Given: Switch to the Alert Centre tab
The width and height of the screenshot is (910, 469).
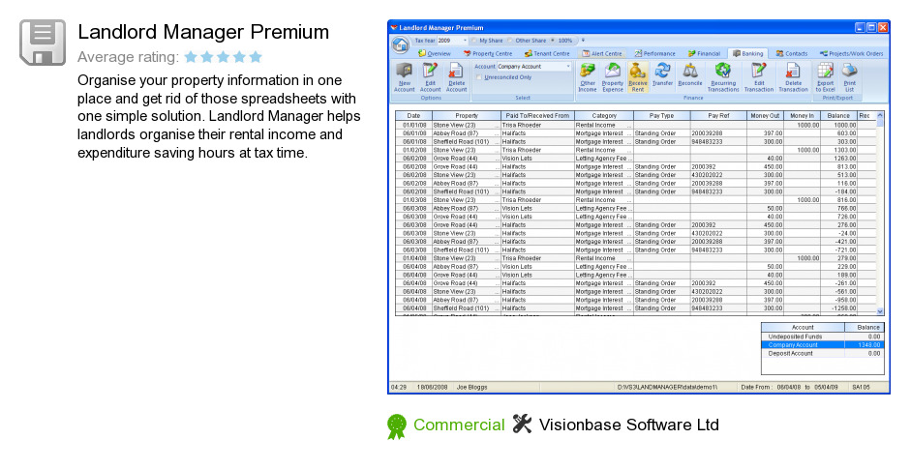Looking at the screenshot, I should [601, 53].
